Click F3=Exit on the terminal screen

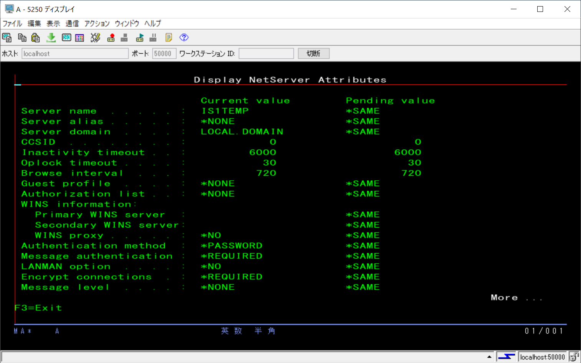[x=38, y=308]
